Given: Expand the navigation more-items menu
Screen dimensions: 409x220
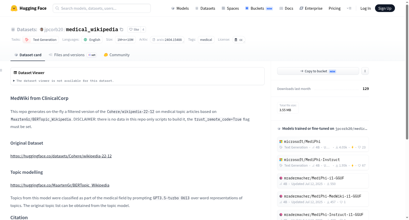Looking at the screenshot, I should pos(349,8).
